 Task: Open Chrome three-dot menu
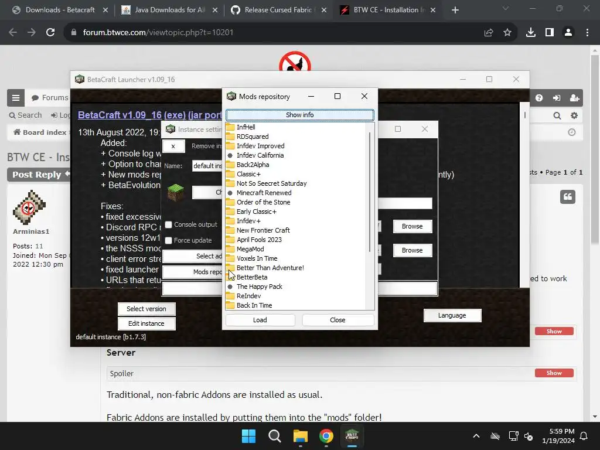pos(587,33)
